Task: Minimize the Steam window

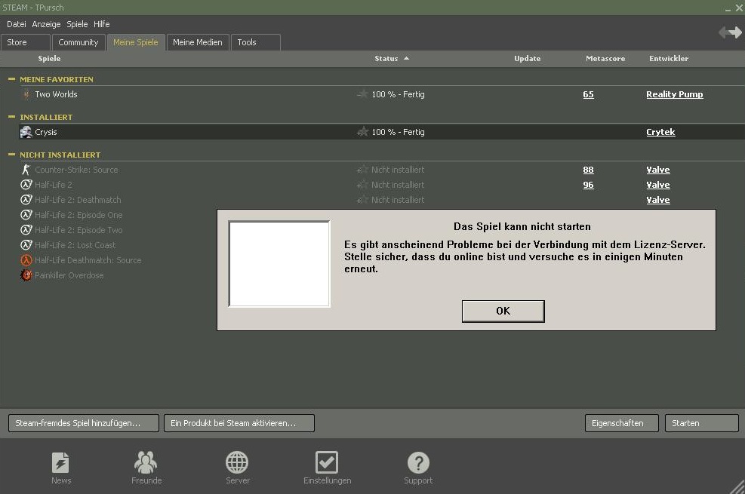Action: click(728, 8)
